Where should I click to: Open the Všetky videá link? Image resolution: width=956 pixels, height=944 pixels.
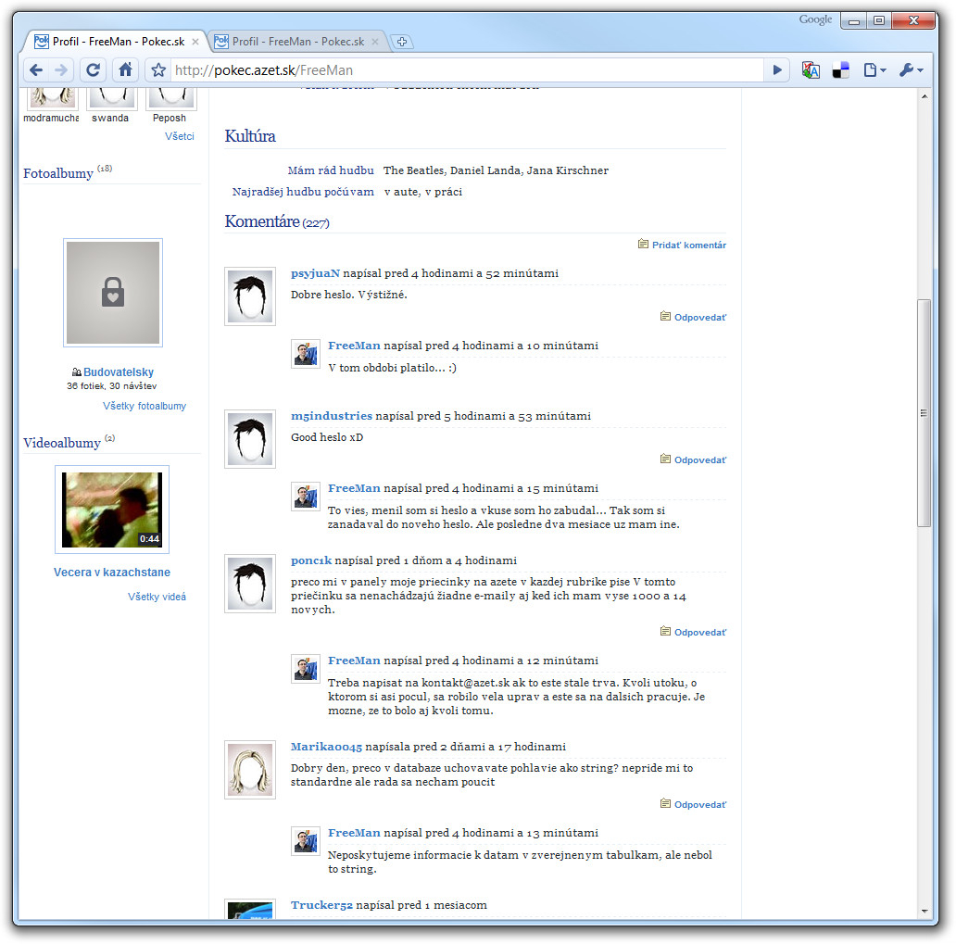(157, 597)
